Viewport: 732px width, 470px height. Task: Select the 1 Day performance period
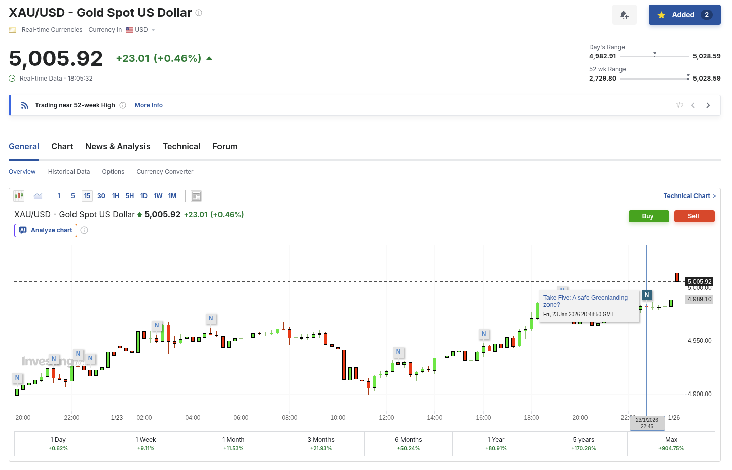pyautogui.click(x=58, y=444)
